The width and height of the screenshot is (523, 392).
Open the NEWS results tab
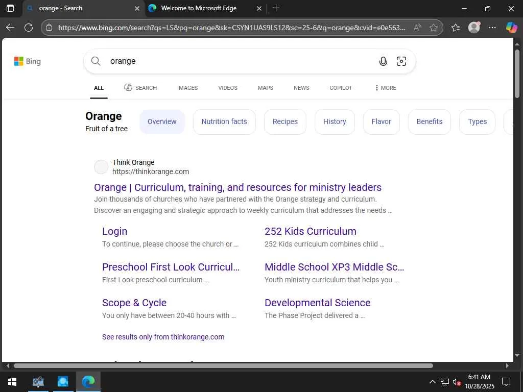301,88
